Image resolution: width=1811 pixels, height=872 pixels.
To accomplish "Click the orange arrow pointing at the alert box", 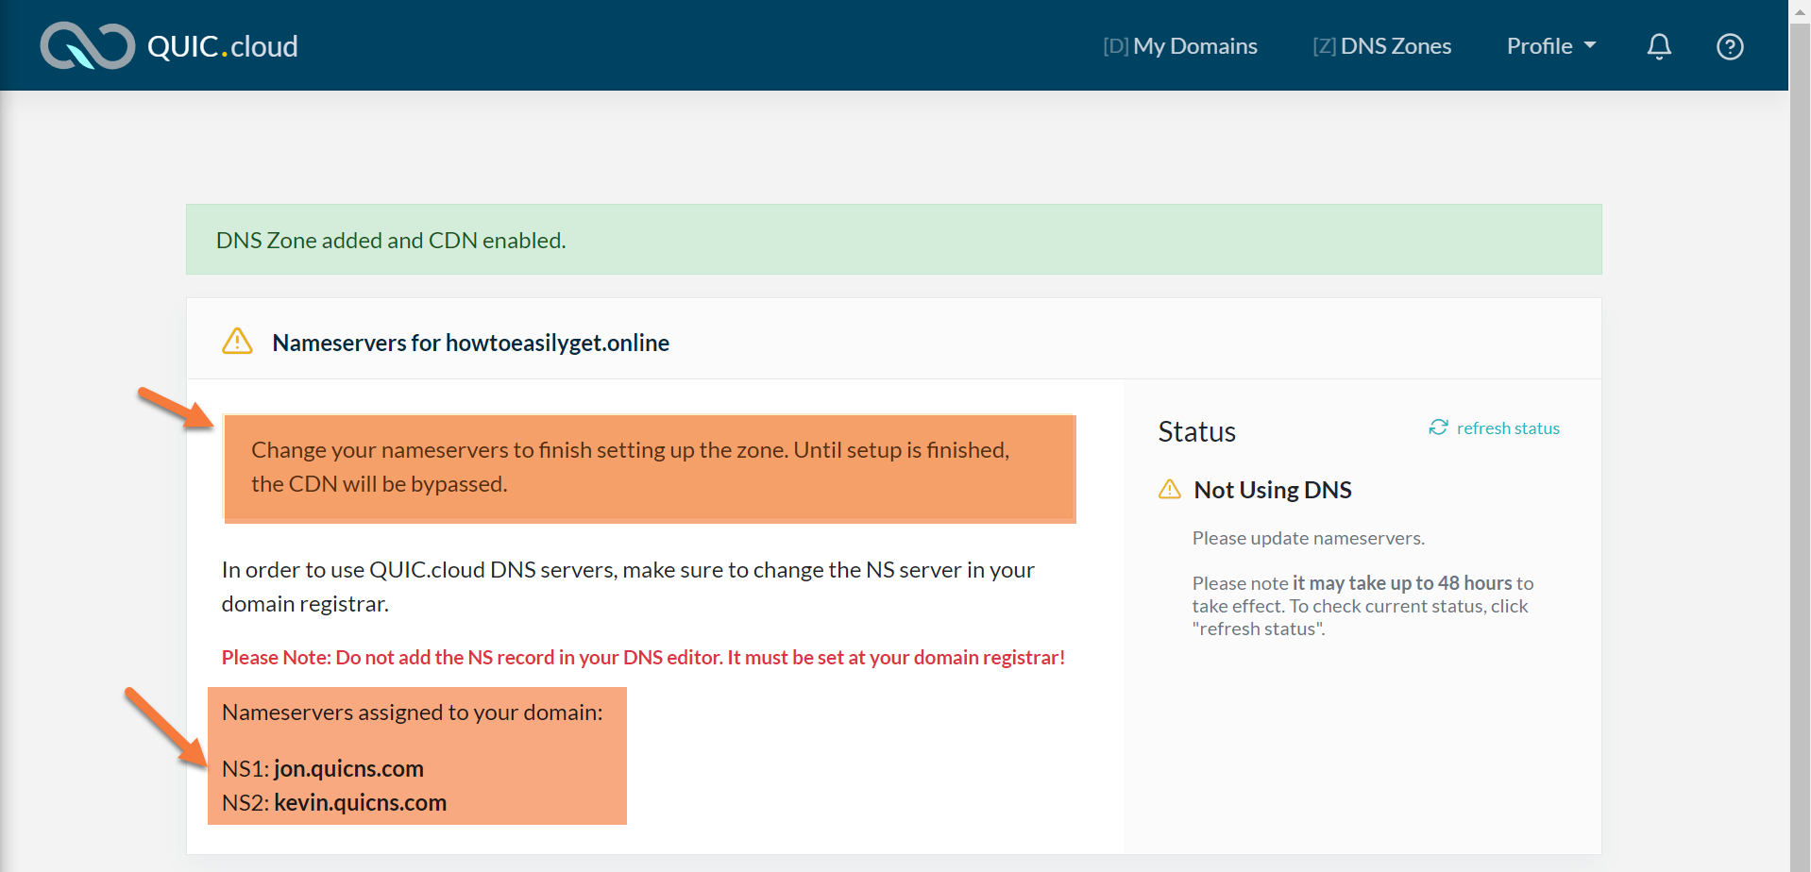I will [176, 408].
